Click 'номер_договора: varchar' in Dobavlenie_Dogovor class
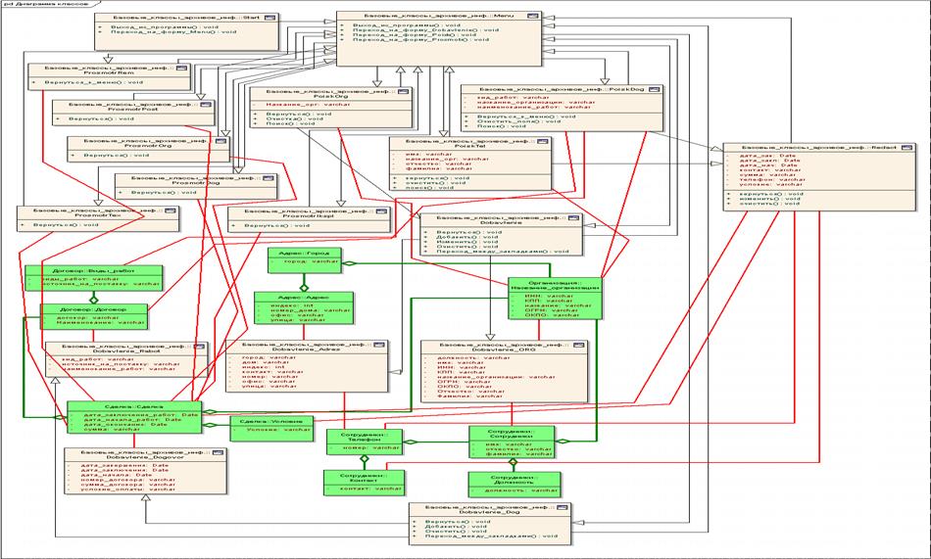Viewport: 931px width, 559px height. pyautogui.click(x=127, y=480)
